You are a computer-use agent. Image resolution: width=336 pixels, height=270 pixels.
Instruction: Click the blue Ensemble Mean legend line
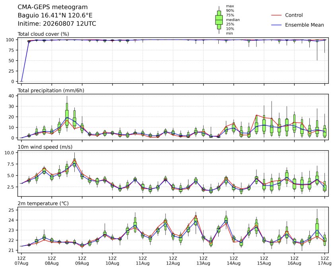276,25
